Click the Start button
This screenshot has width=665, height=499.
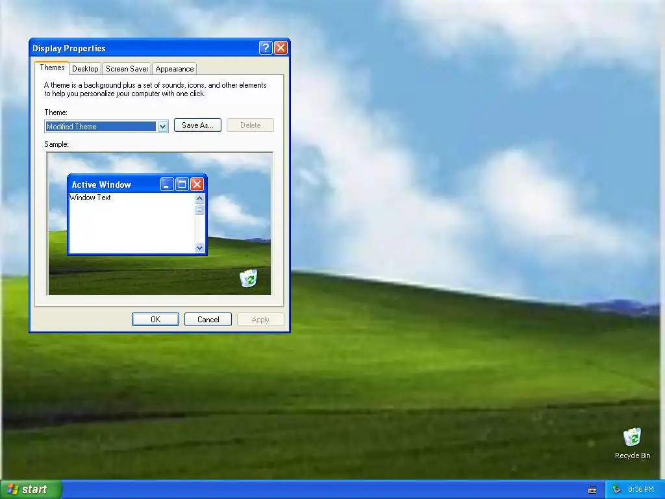click(x=31, y=489)
